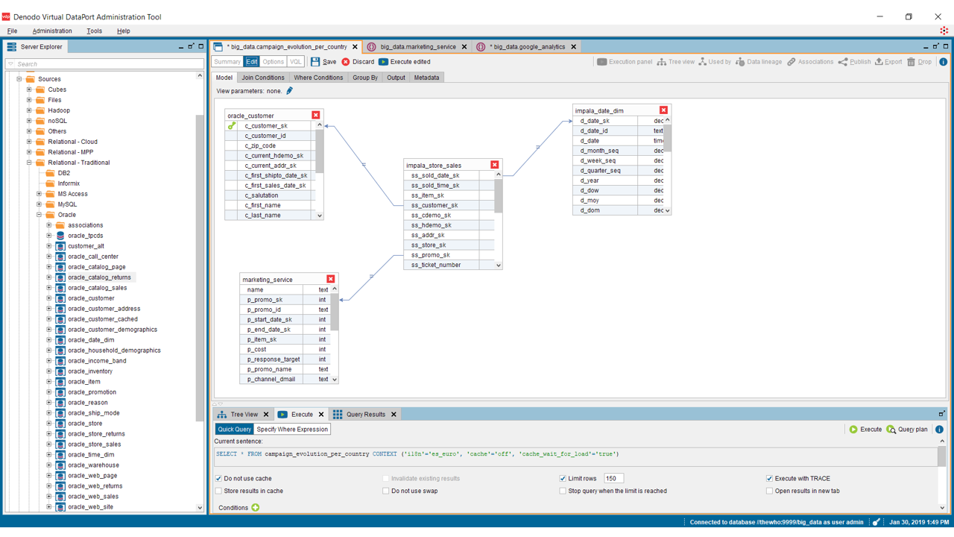Click the Save disk icon
Viewport: 954px width, 537px height.
pyautogui.click(x=315, y=62)
